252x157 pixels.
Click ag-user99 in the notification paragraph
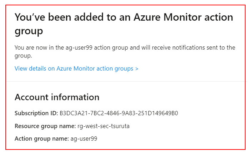[x=79, y=48]
